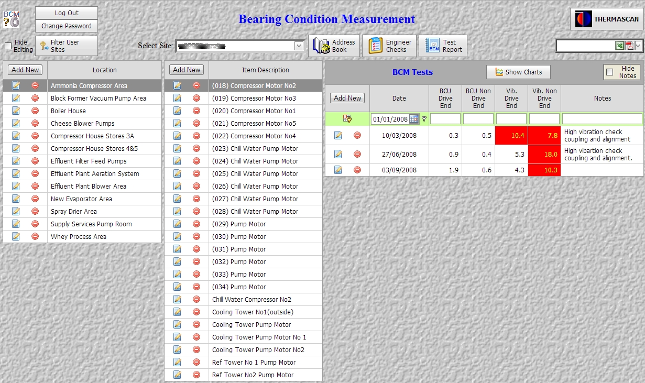Log out of the application

67,13
